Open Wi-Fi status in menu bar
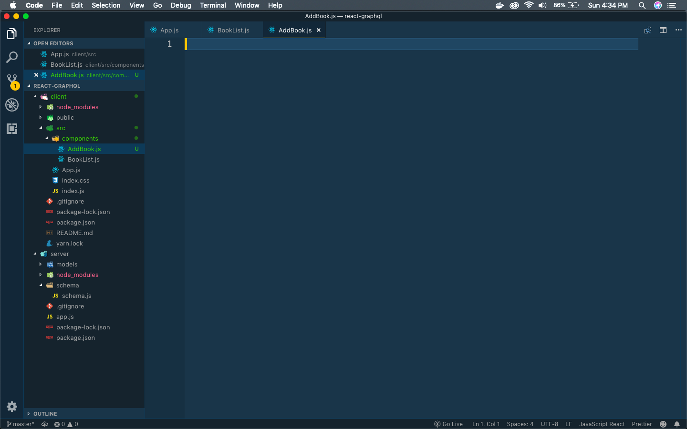Viewport: 687px width, 429px height. 529,5
